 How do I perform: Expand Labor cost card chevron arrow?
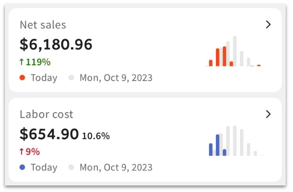[268, 114]
